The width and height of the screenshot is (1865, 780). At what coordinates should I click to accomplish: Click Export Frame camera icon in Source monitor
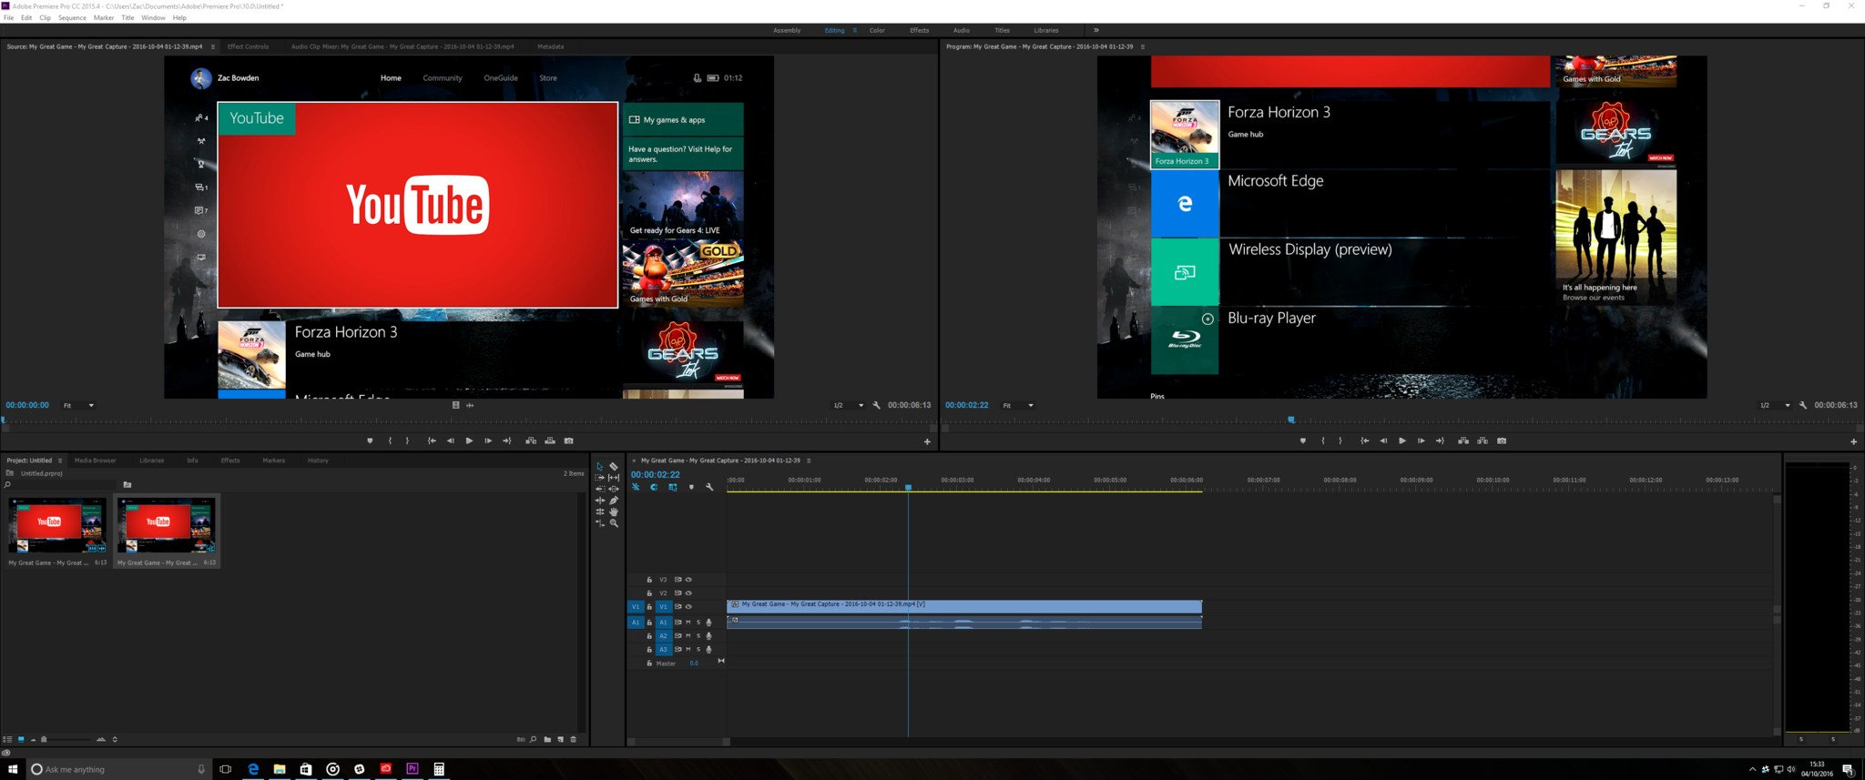tap(569, 441)
